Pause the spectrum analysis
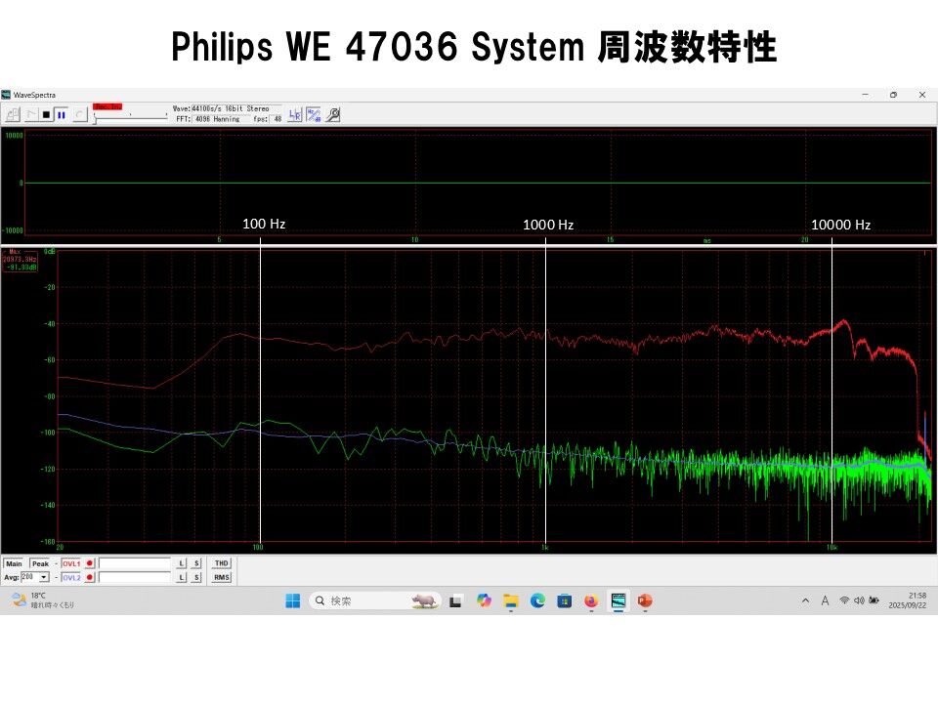 click(61, 114)
